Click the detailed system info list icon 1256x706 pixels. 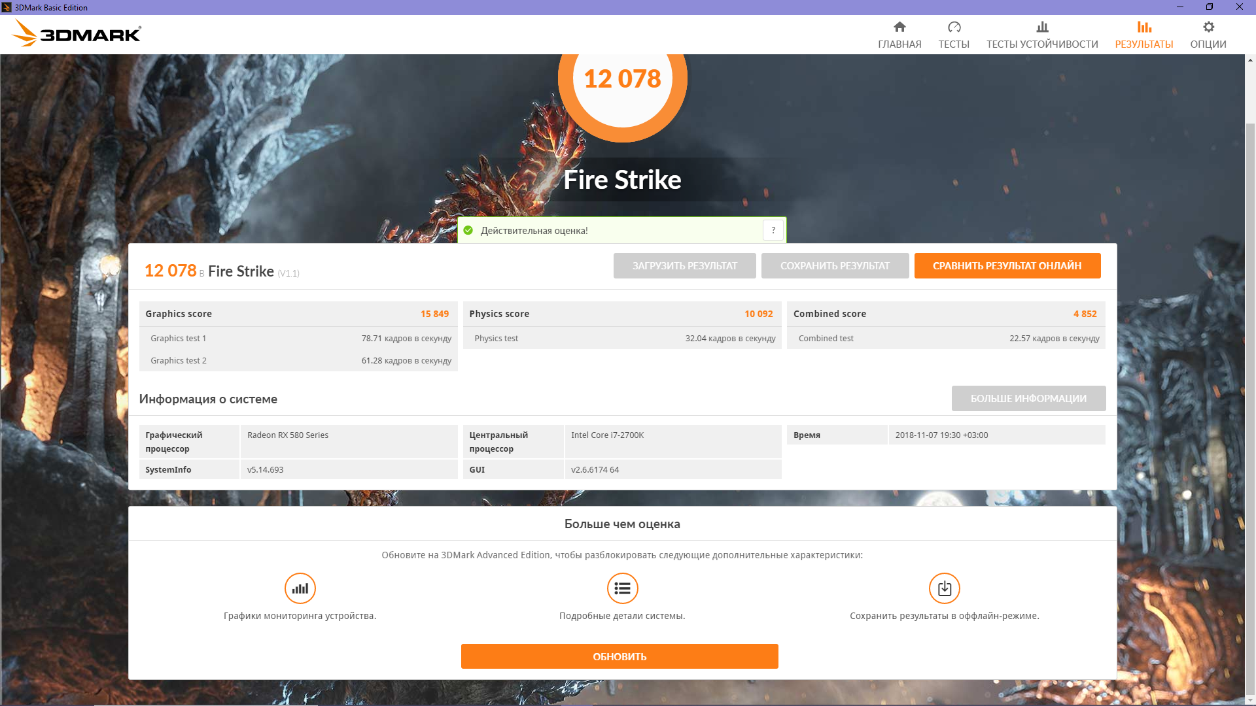click(x=622, y=588)
